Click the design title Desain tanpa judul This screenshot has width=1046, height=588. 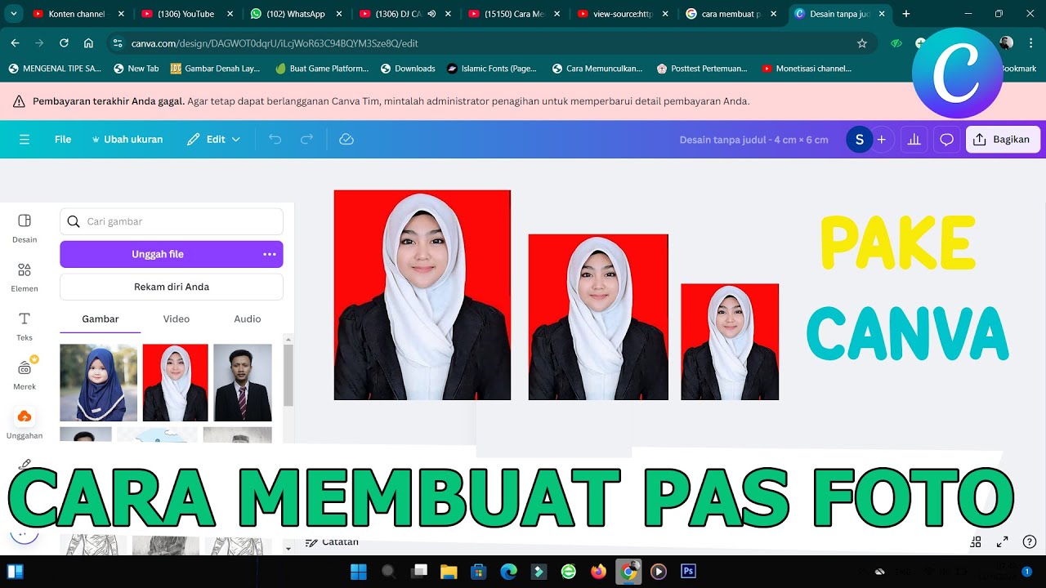pos(753,140)
